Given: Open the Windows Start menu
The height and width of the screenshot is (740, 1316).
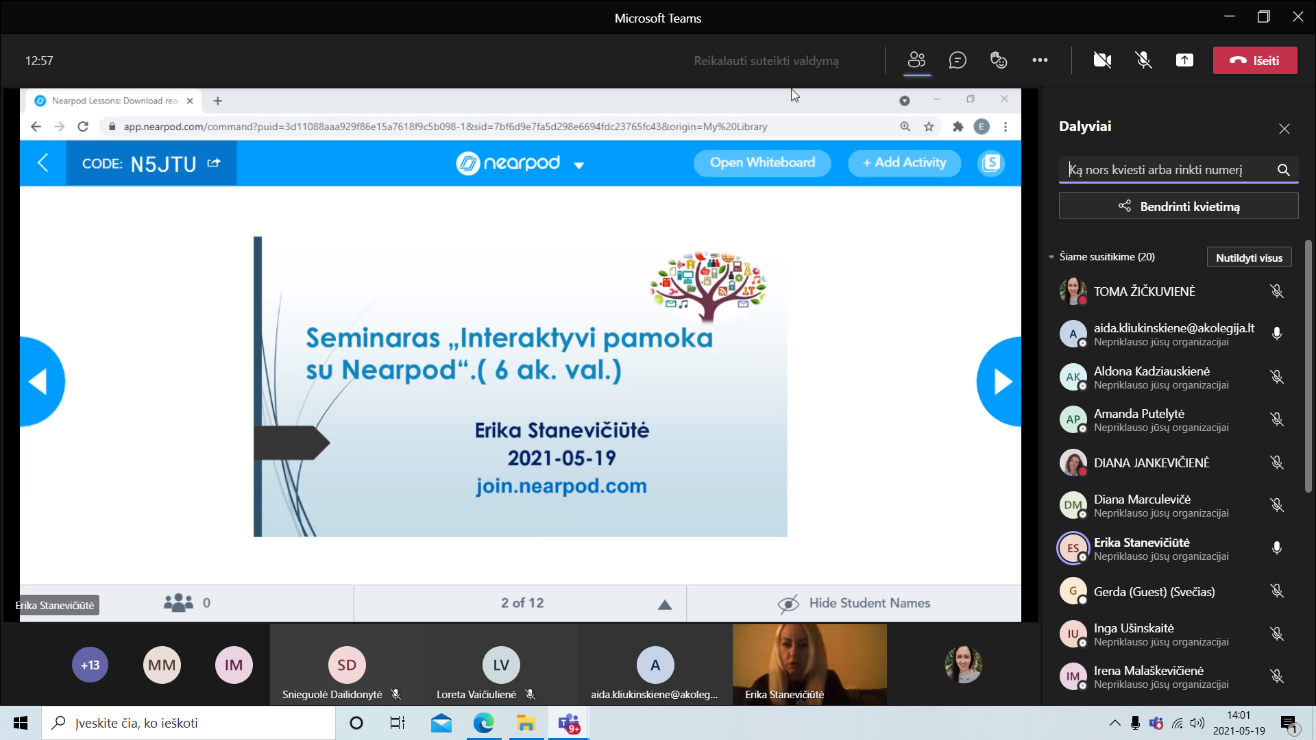Looking at the screenshot, I should (x=21, y=723).
